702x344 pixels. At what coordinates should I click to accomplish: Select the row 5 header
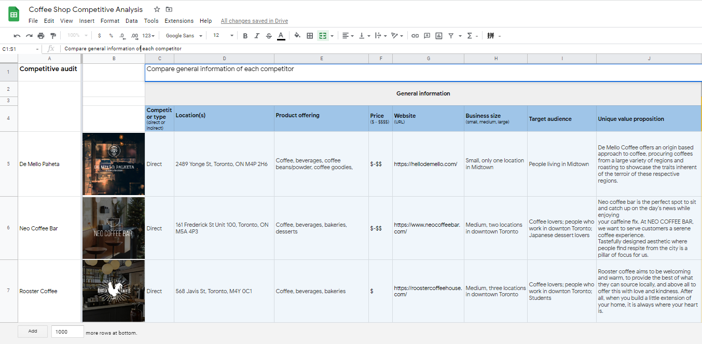(x=8, y=164)
